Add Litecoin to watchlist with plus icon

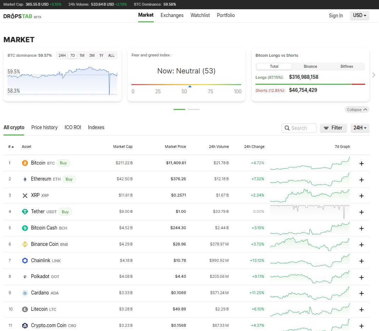(361, 309)
